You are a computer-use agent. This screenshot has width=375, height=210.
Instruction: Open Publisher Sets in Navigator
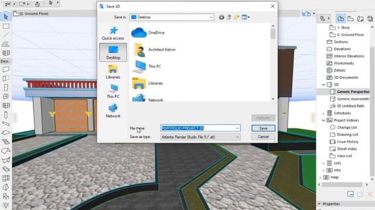pyautogui.click(x=370, y=19)
